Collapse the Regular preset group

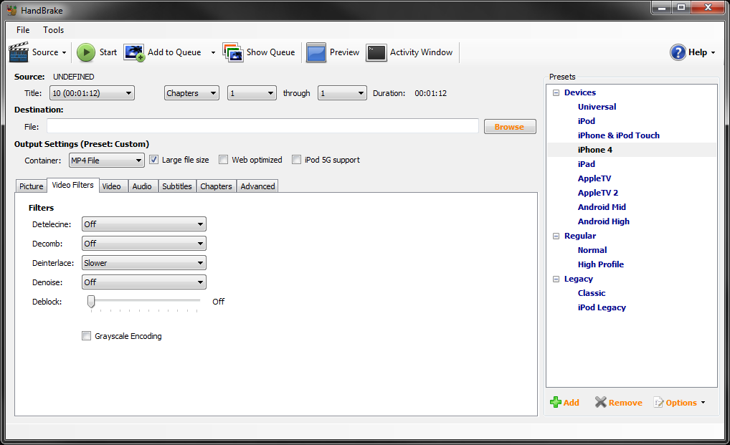pos(556,236)
